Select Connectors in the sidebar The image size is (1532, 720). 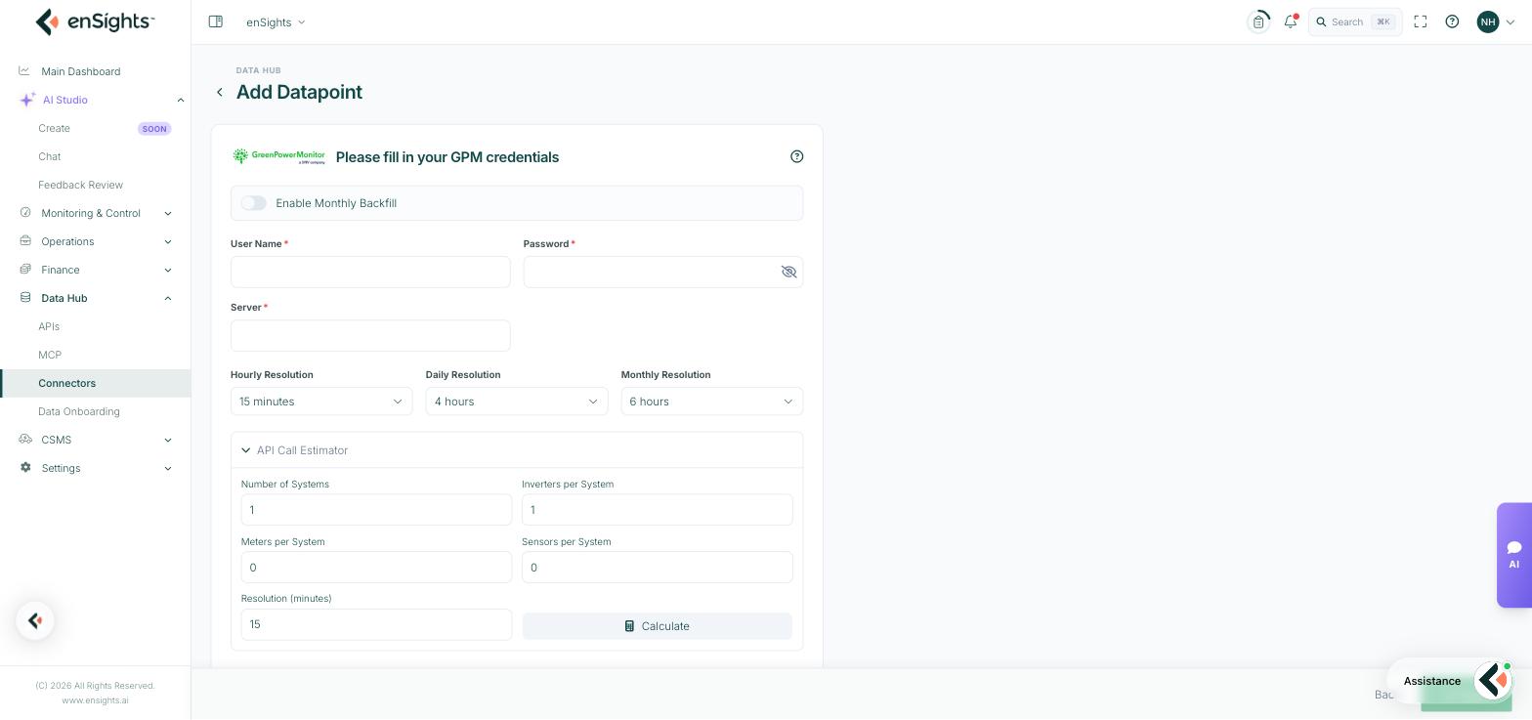(96, 383)
